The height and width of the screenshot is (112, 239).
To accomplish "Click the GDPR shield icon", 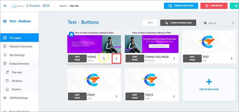I will [5, 98].
